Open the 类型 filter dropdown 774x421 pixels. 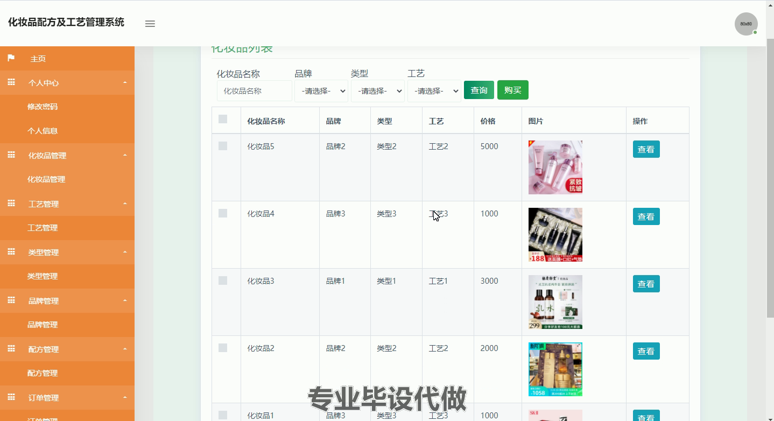[x=378, y=91]
